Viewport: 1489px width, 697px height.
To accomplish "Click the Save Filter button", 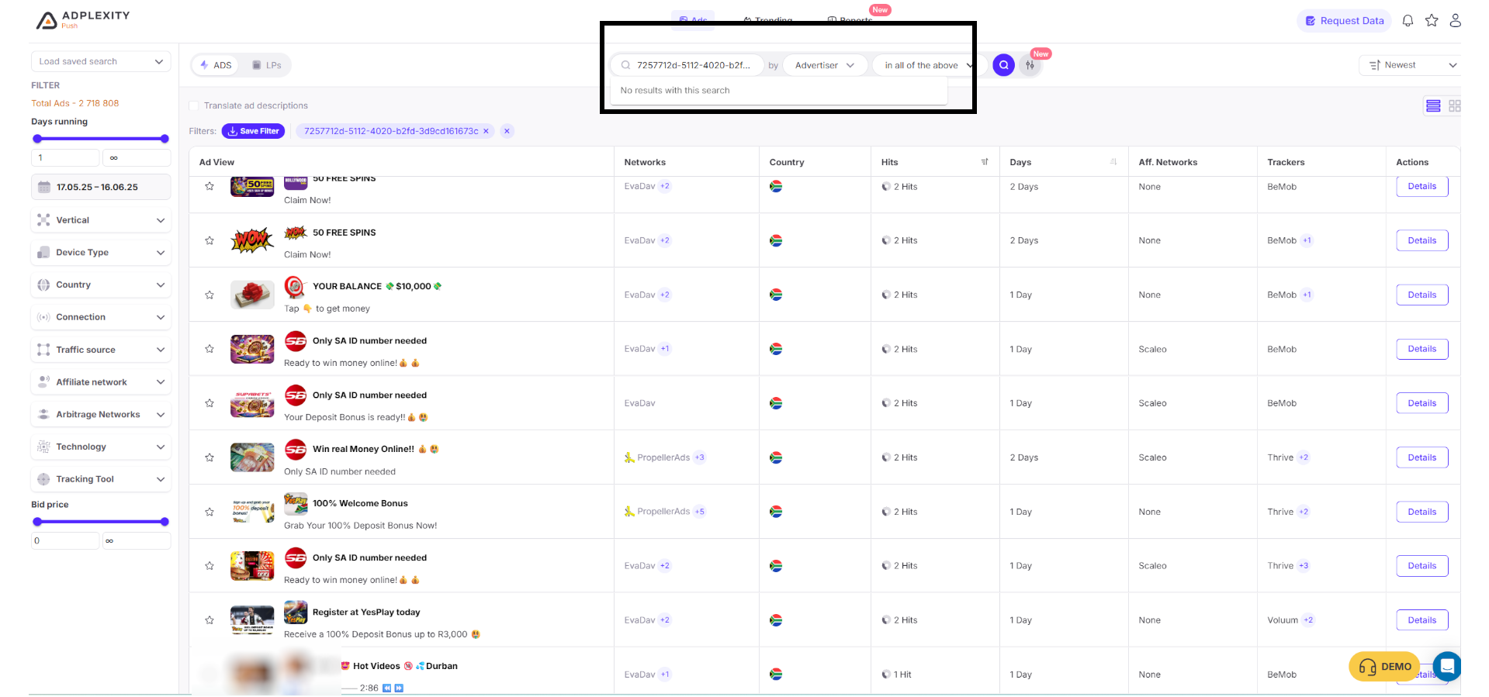I will (253, 131).
